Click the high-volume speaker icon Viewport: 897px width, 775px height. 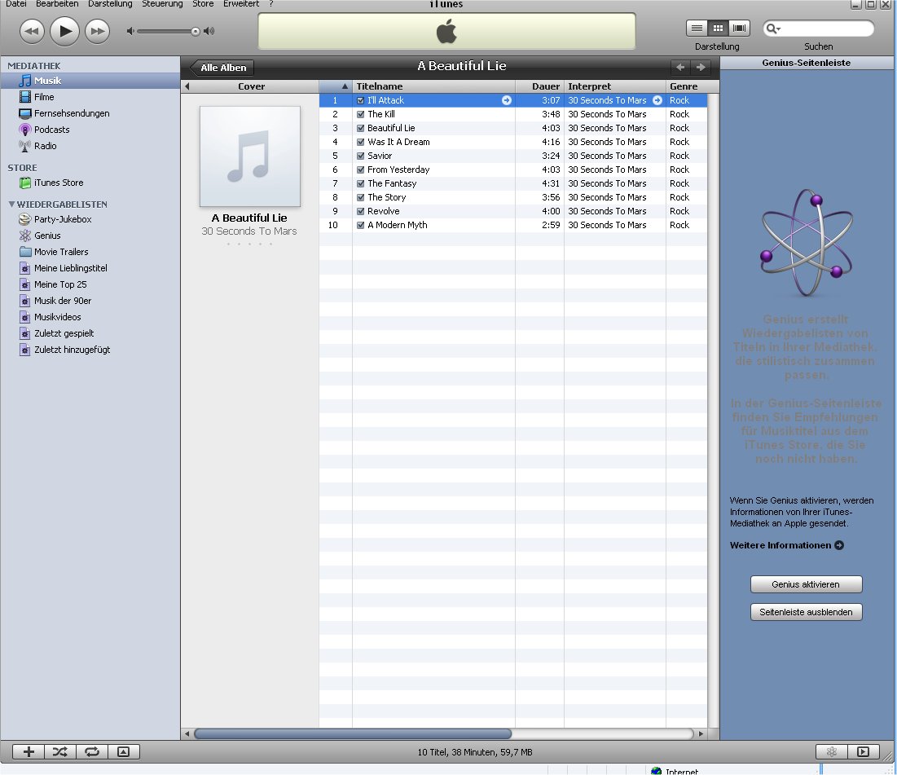[209, 31]
